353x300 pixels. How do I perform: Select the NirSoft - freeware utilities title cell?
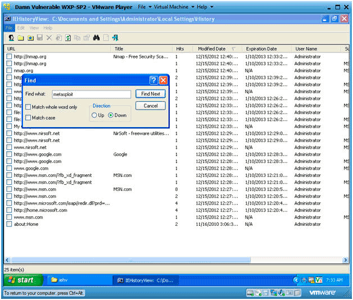coord(141,133)
